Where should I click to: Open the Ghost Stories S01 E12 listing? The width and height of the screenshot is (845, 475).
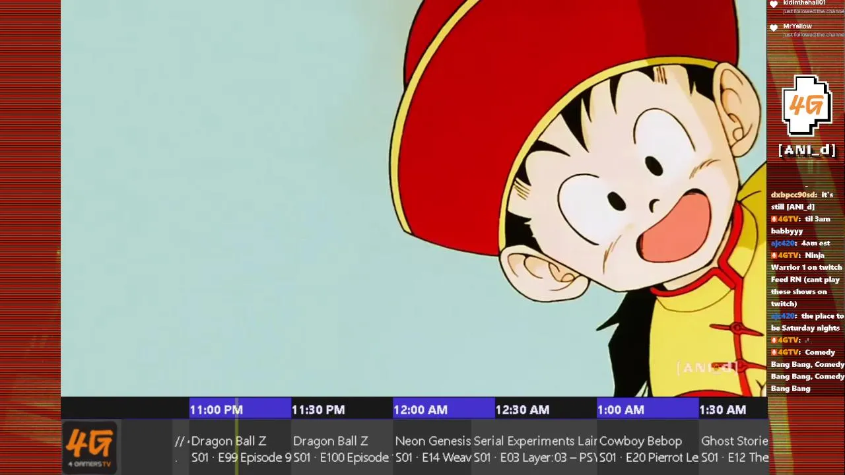(734, 449)
